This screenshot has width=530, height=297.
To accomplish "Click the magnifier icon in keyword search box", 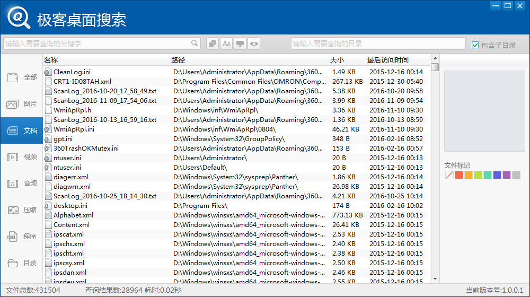I will [195, 43].
